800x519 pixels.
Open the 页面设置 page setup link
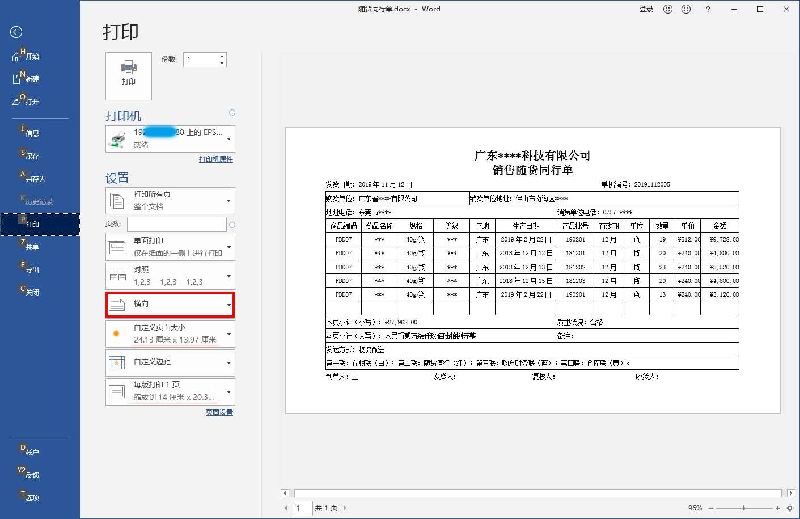[219, 412]
